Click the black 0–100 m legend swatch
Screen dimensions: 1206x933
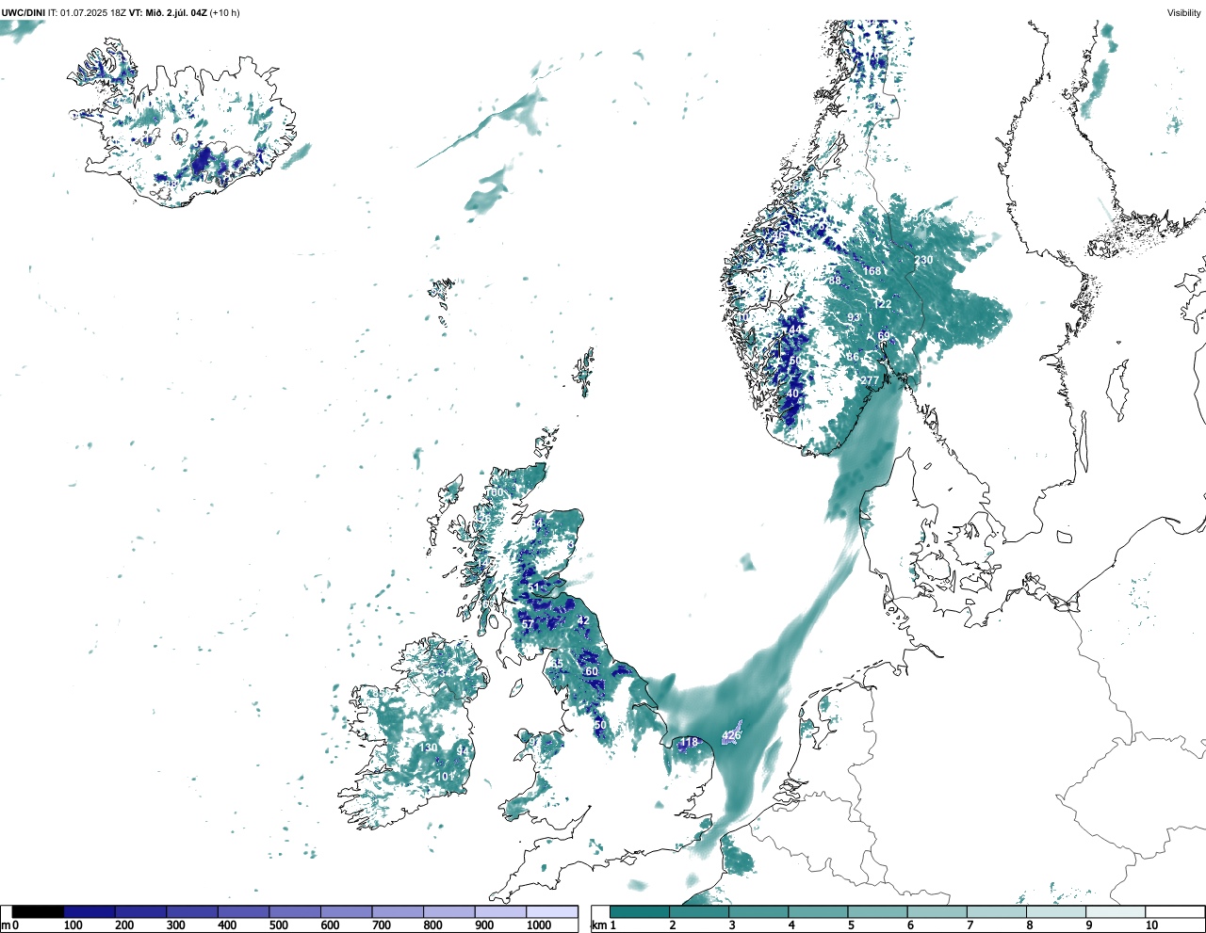coord(39,912)
